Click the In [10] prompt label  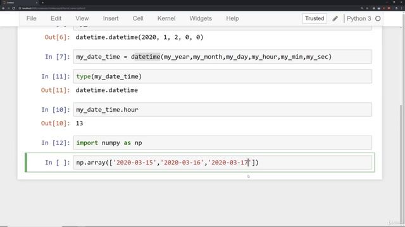(x=56, y=110)
